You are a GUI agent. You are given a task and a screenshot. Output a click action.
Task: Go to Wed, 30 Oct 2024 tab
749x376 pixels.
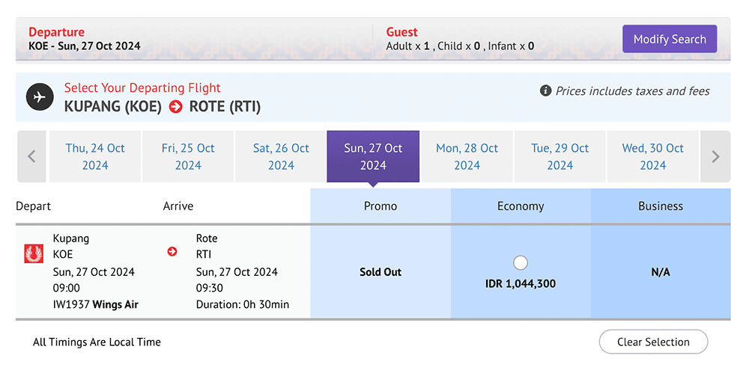652,156
